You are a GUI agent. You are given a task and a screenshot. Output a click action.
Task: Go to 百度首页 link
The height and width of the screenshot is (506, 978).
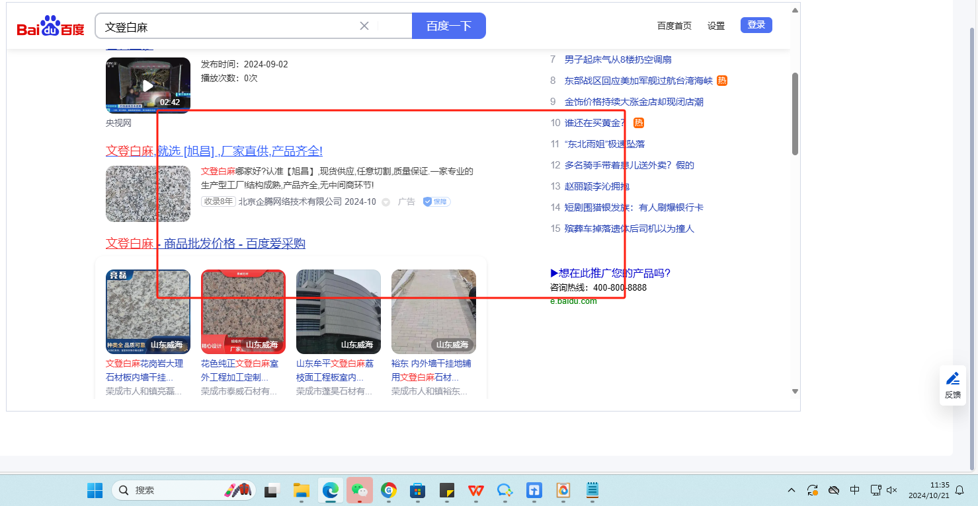(x=674, y=26)
